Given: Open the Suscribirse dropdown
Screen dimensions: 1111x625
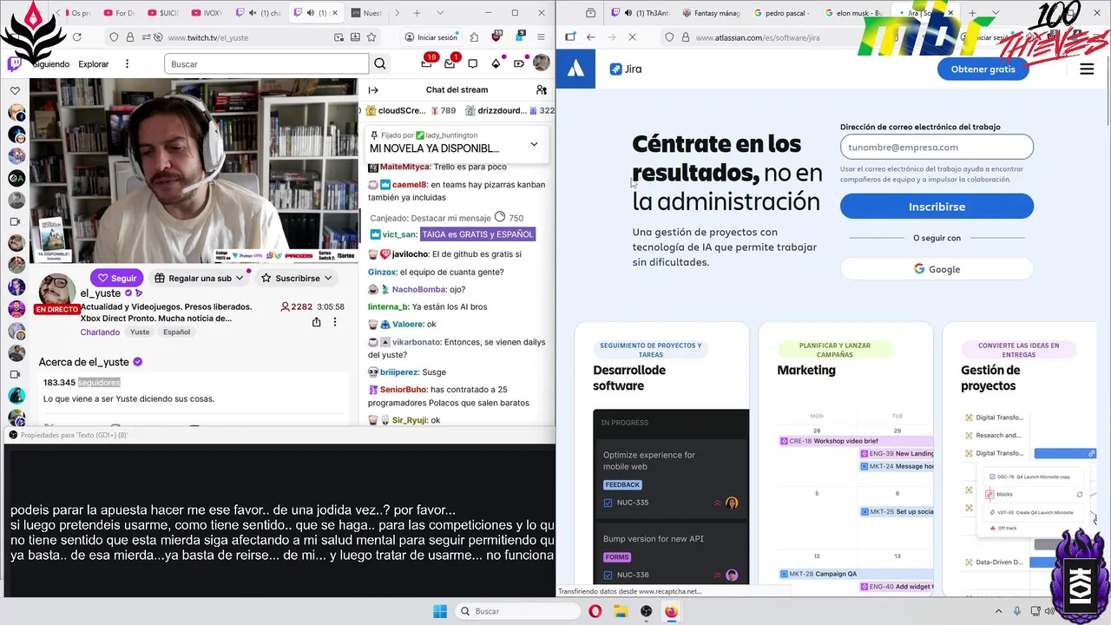Looking at the screenshot, I should (x=298, y=278).
